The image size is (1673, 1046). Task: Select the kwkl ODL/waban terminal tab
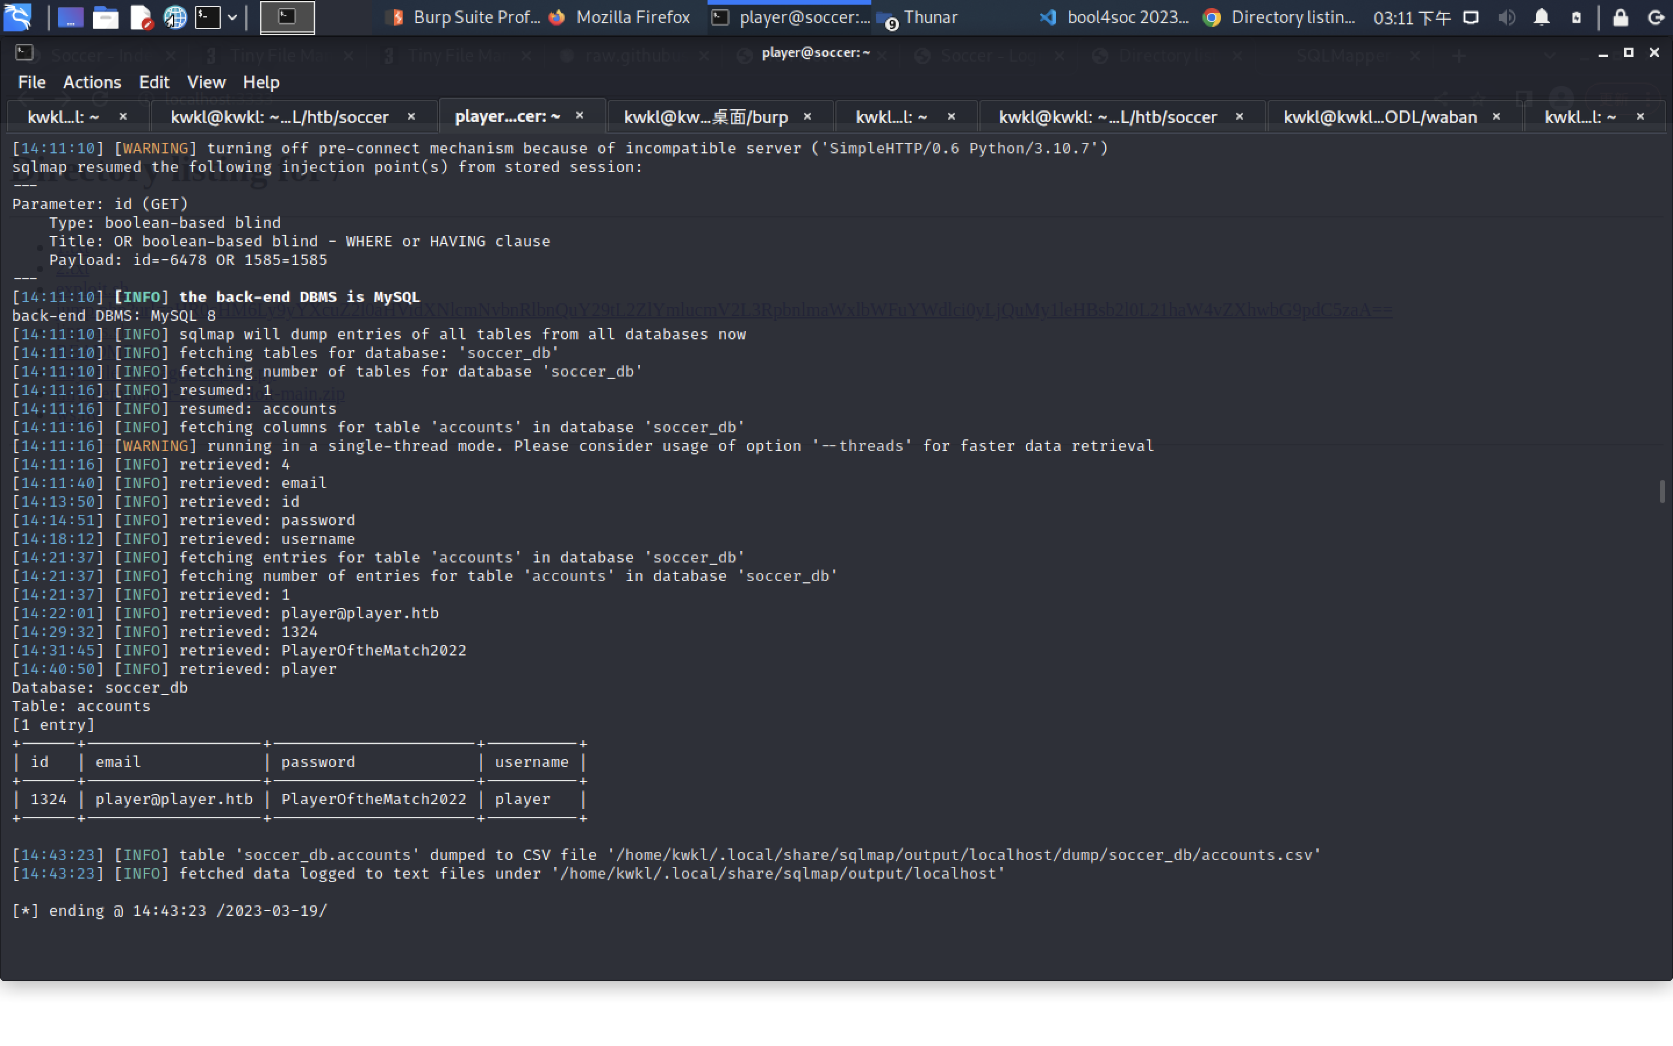[x=1379, y=117]
